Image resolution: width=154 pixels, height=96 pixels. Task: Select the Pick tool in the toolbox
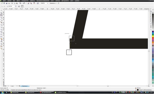(x=1, y=10)
